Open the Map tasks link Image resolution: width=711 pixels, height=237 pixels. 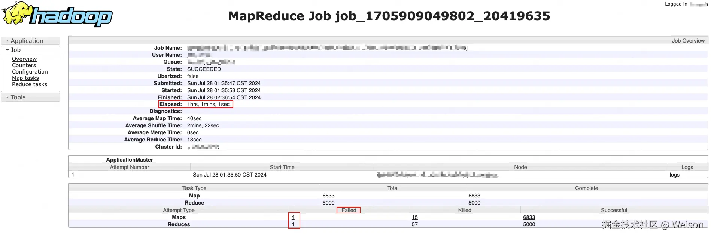(25, 78)
